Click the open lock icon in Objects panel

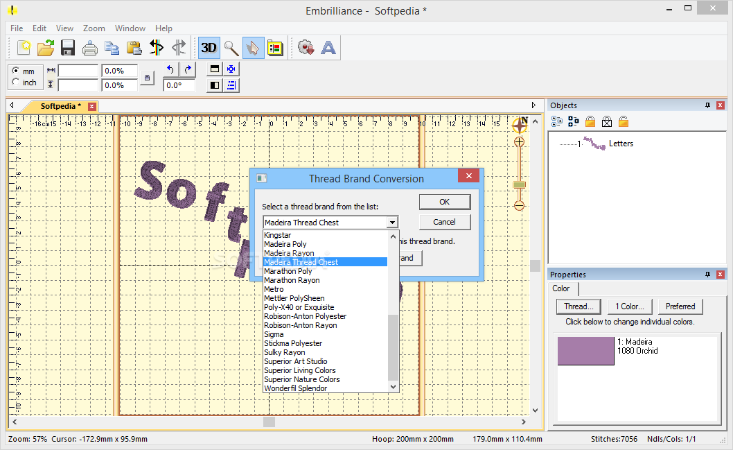(x=624, y=122)
